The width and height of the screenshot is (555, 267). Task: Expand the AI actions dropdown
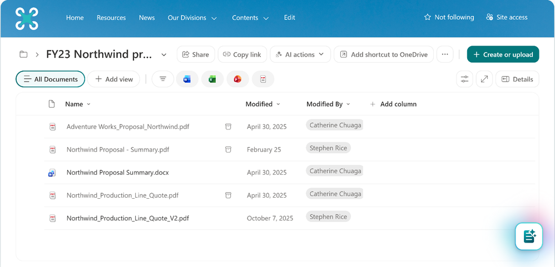coord(300,54)
